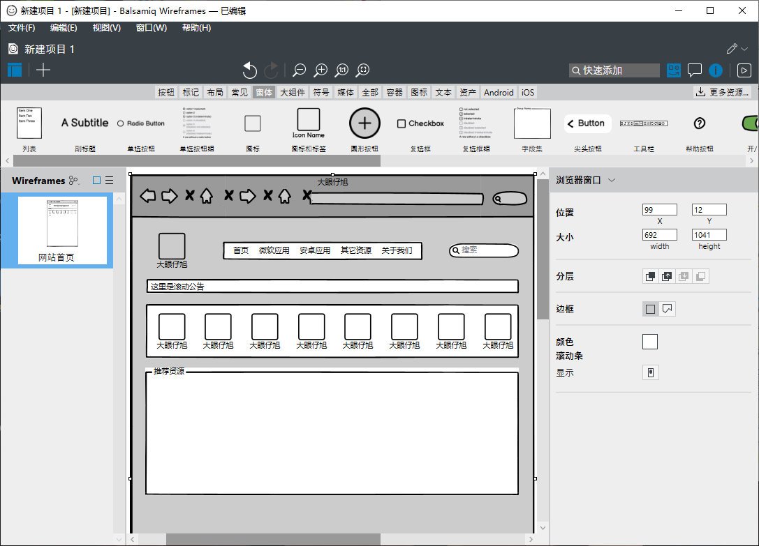Switch to the 图标 category tab

click(419, 92)
